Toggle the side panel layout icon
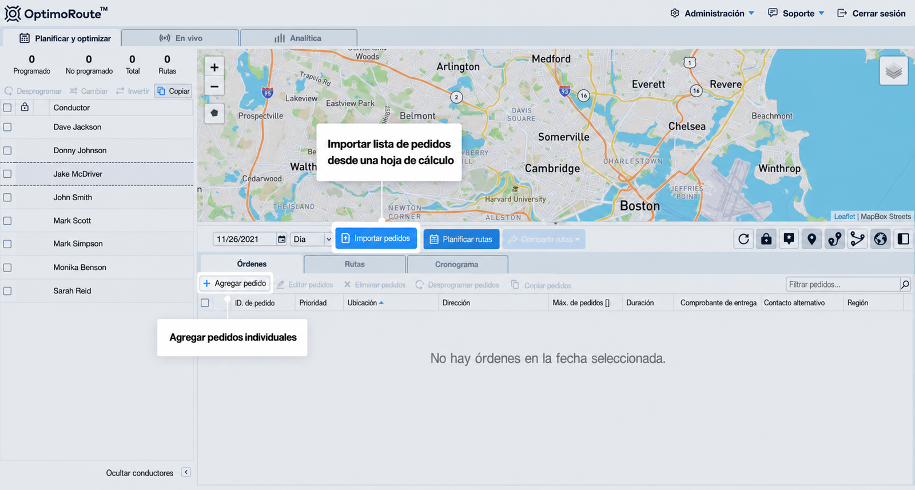Screen dimensions: 915x490 point(904,239)
